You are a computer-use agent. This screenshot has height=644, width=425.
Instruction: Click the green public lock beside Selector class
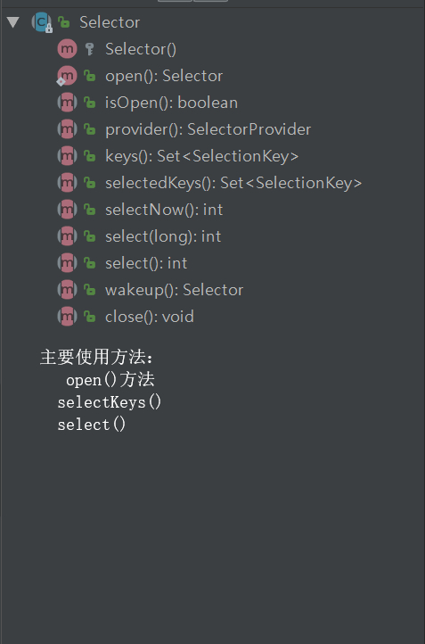(63, 22)
